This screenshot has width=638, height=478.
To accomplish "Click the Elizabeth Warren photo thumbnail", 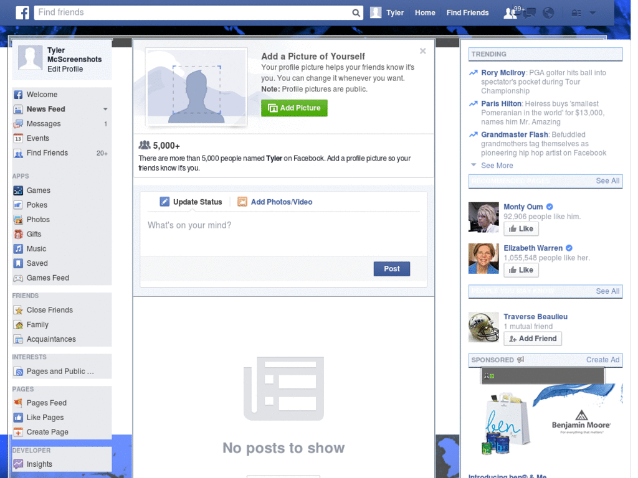I will [x=483, y=258].
